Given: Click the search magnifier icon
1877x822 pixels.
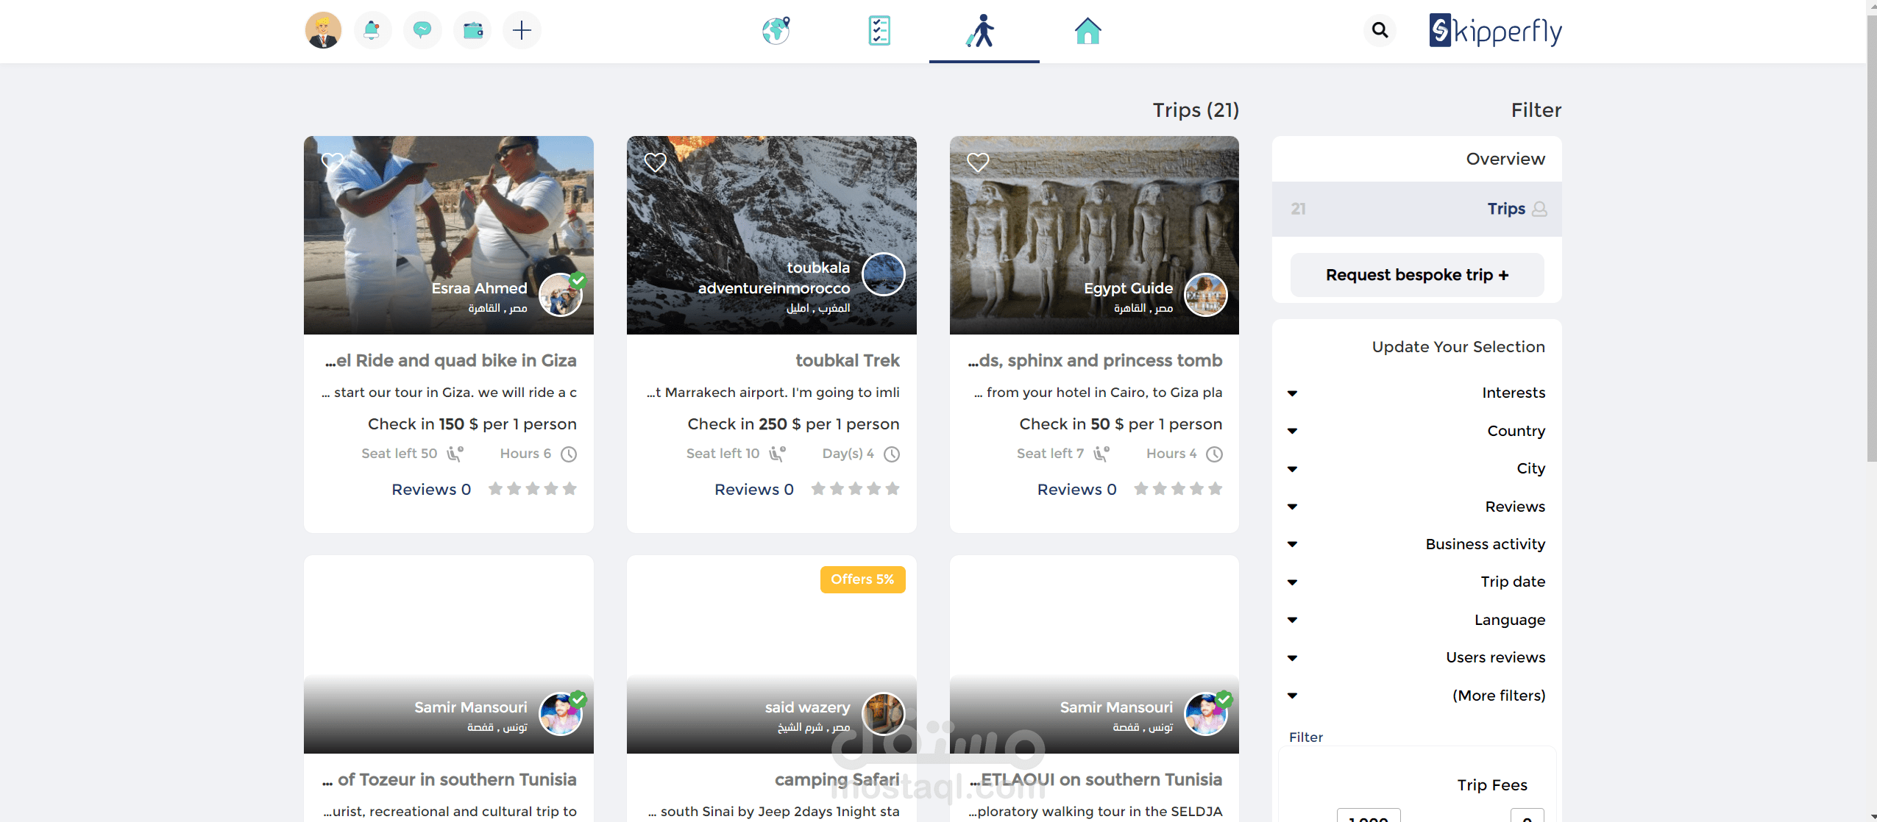Looking at the screenshot, I should pos(1380,31).
